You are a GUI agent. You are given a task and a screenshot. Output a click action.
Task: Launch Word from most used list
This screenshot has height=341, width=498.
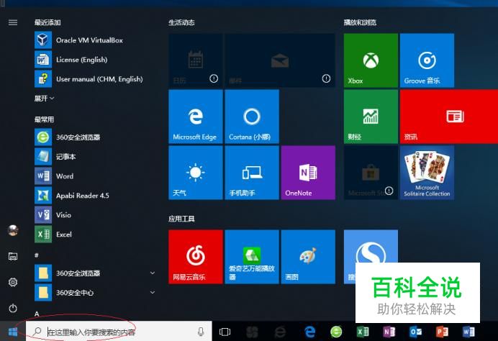click(x=95, y=176)
